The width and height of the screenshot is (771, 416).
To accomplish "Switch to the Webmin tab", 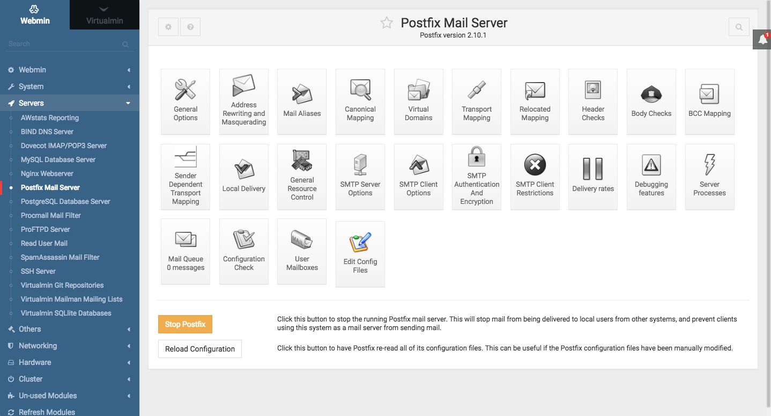I will click(x=35, y=14).
